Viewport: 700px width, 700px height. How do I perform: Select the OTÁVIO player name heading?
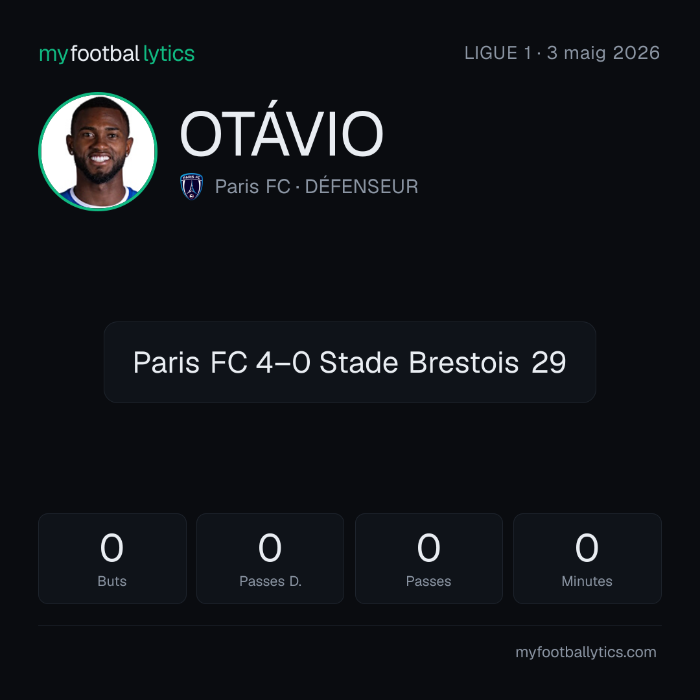281,134
